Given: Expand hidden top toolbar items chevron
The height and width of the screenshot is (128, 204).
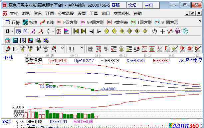Looking at the screenshot, I should 200,21.
